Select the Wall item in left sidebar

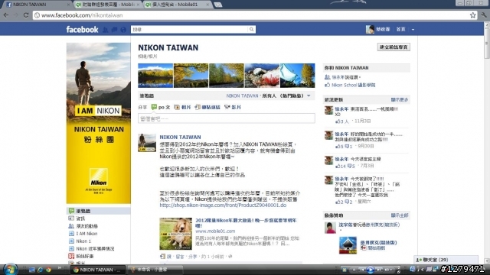[x=99, y=211]
